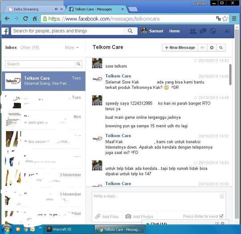Viewport: 241px width, 234px height.
Task: Search within the Telkom Care conversation
Action: [221, 47]
